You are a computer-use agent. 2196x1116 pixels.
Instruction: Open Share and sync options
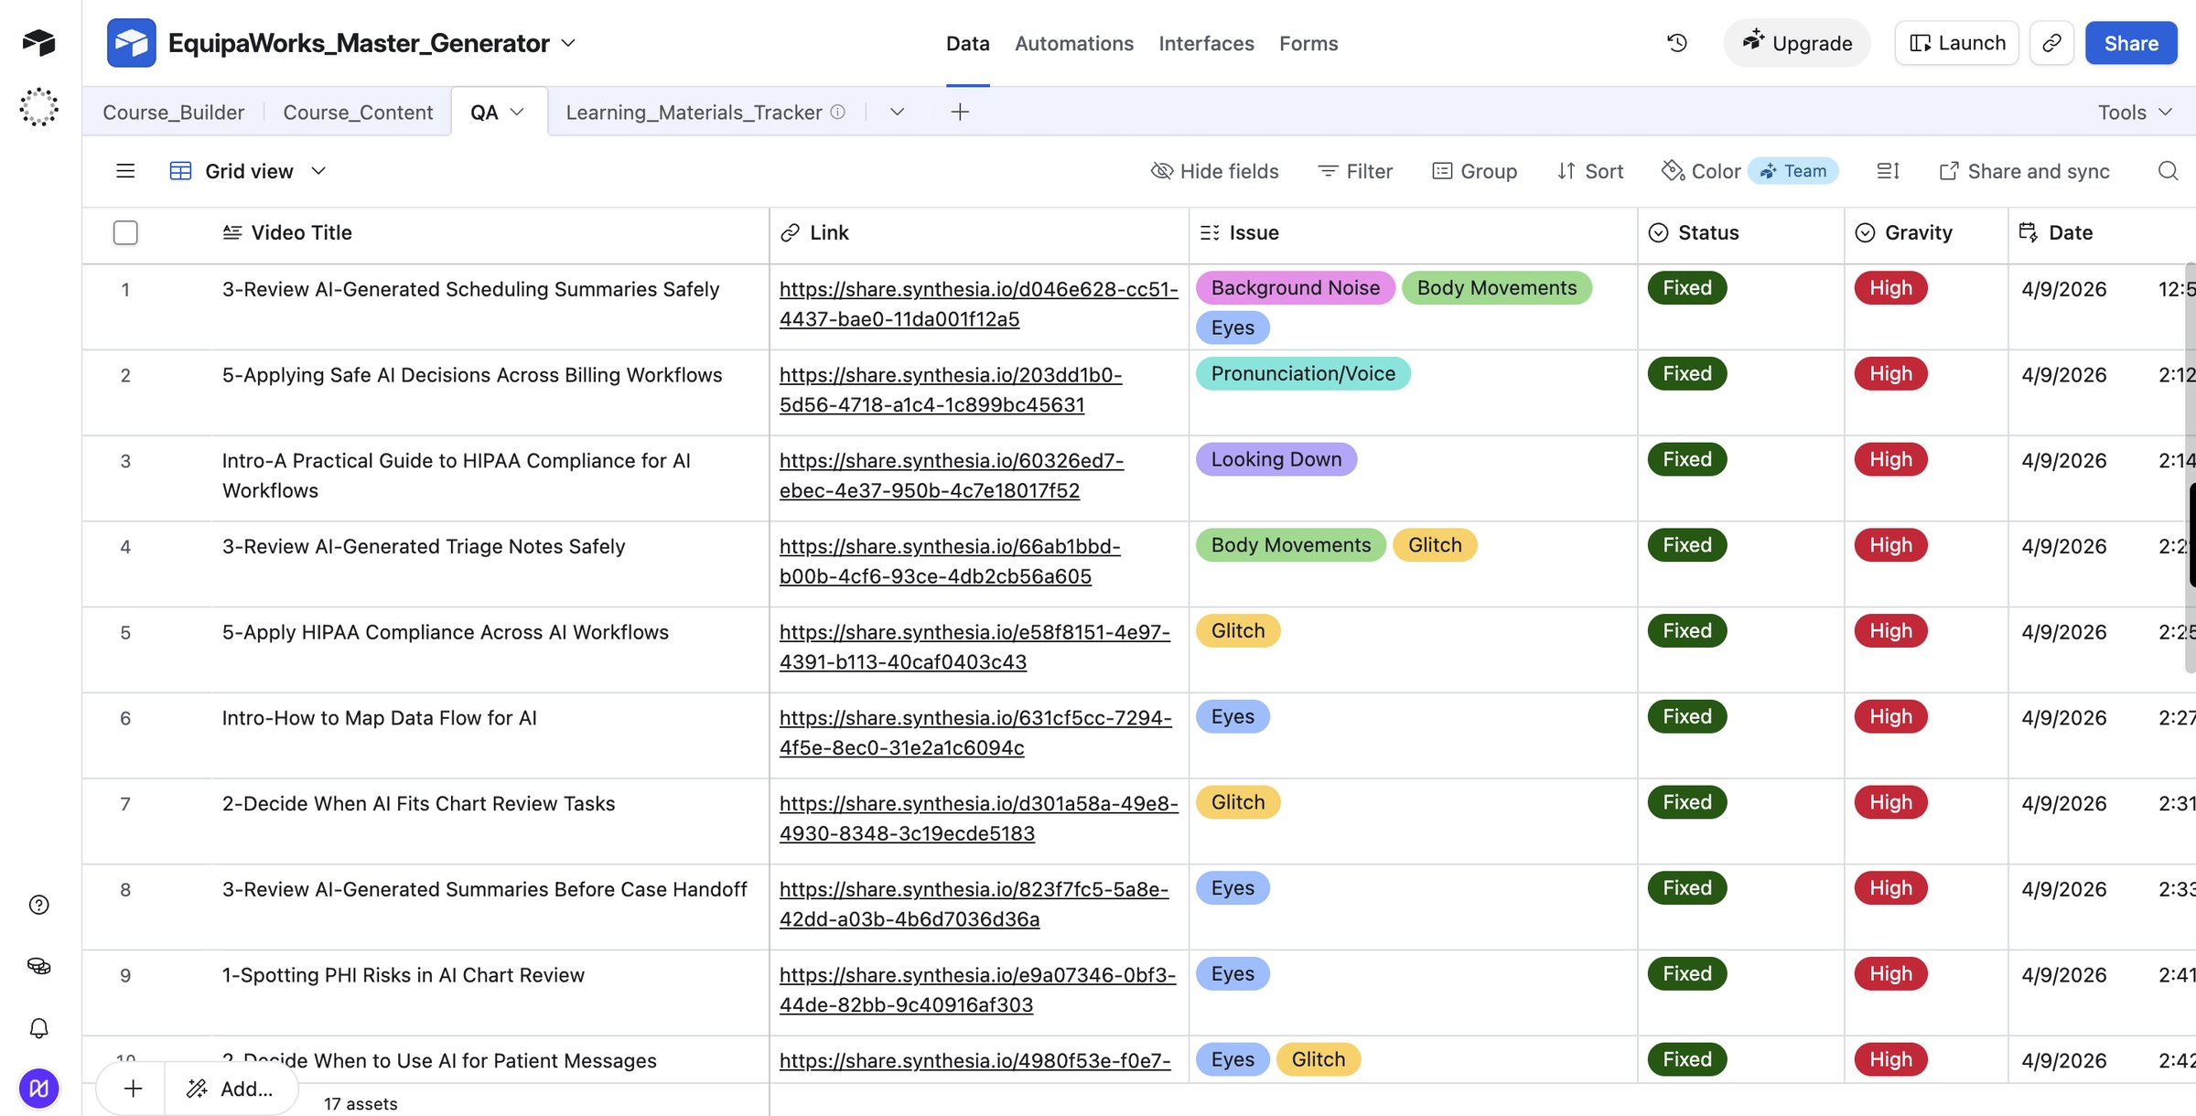tap(2024, 171)
